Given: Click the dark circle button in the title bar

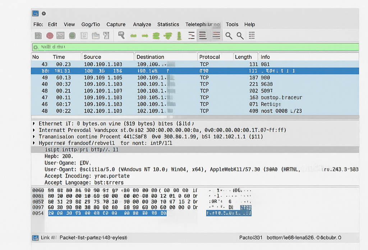Looking at the screenshot, I should [43, 14].
